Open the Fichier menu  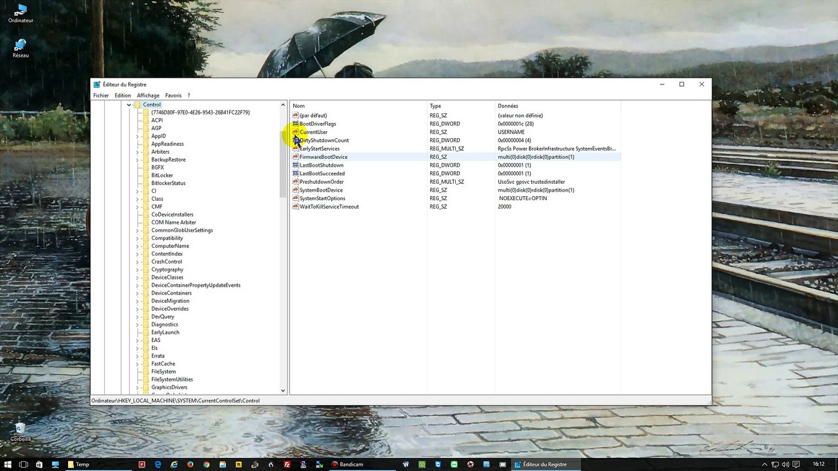[x=101, y=96]
